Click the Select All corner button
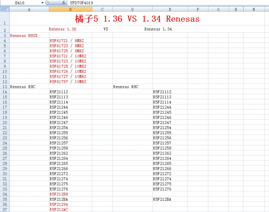 (5, 9)
